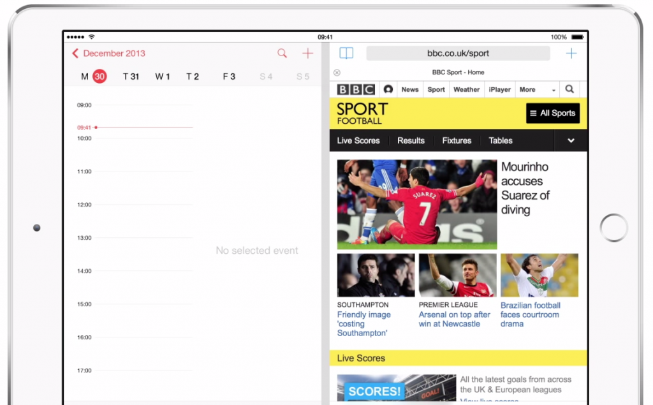Select Wednesday 1 in calendar
The width and height of the screenshot is (653, 405).
point(163,77)
